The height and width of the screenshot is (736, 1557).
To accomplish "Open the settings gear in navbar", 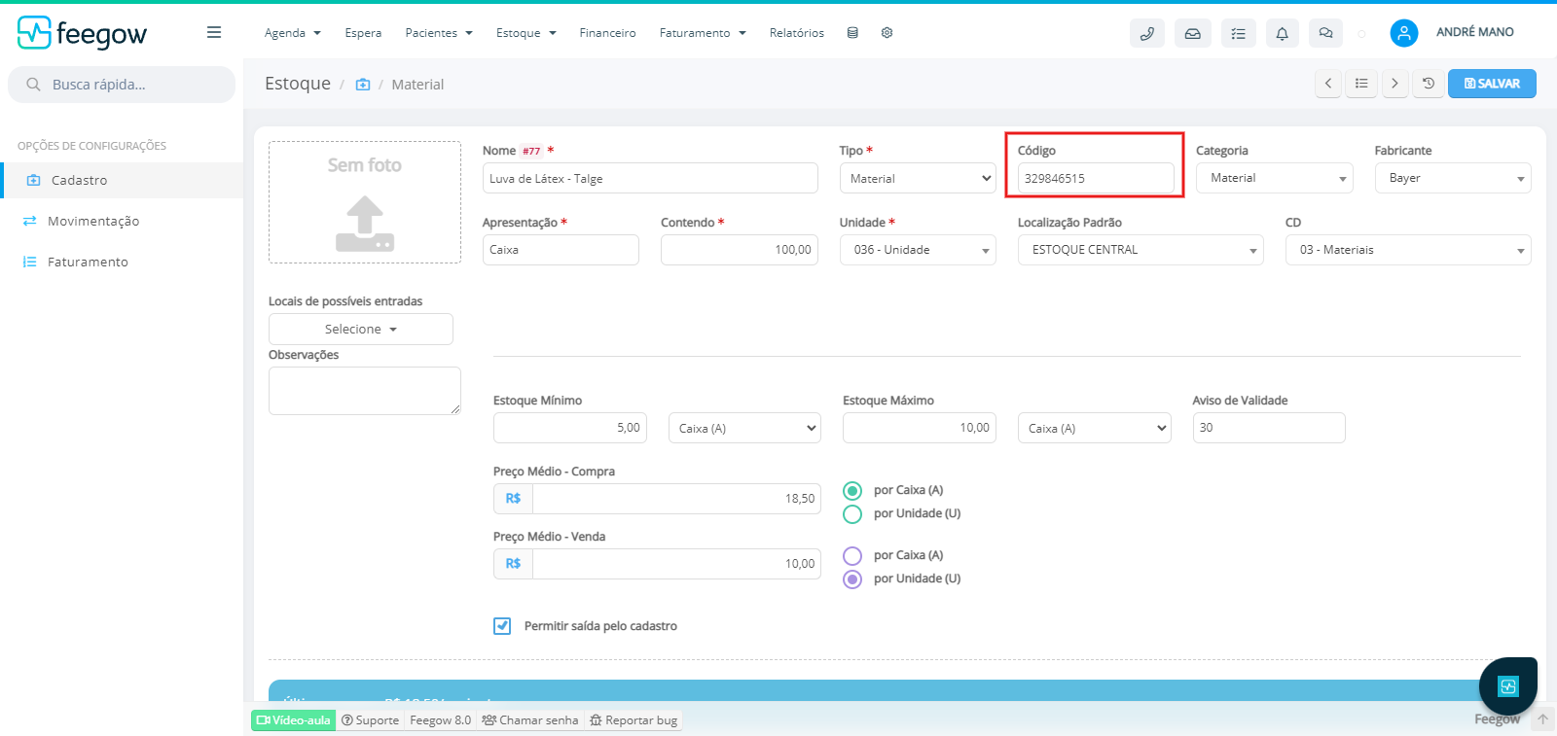I will (x=887, y=32).
